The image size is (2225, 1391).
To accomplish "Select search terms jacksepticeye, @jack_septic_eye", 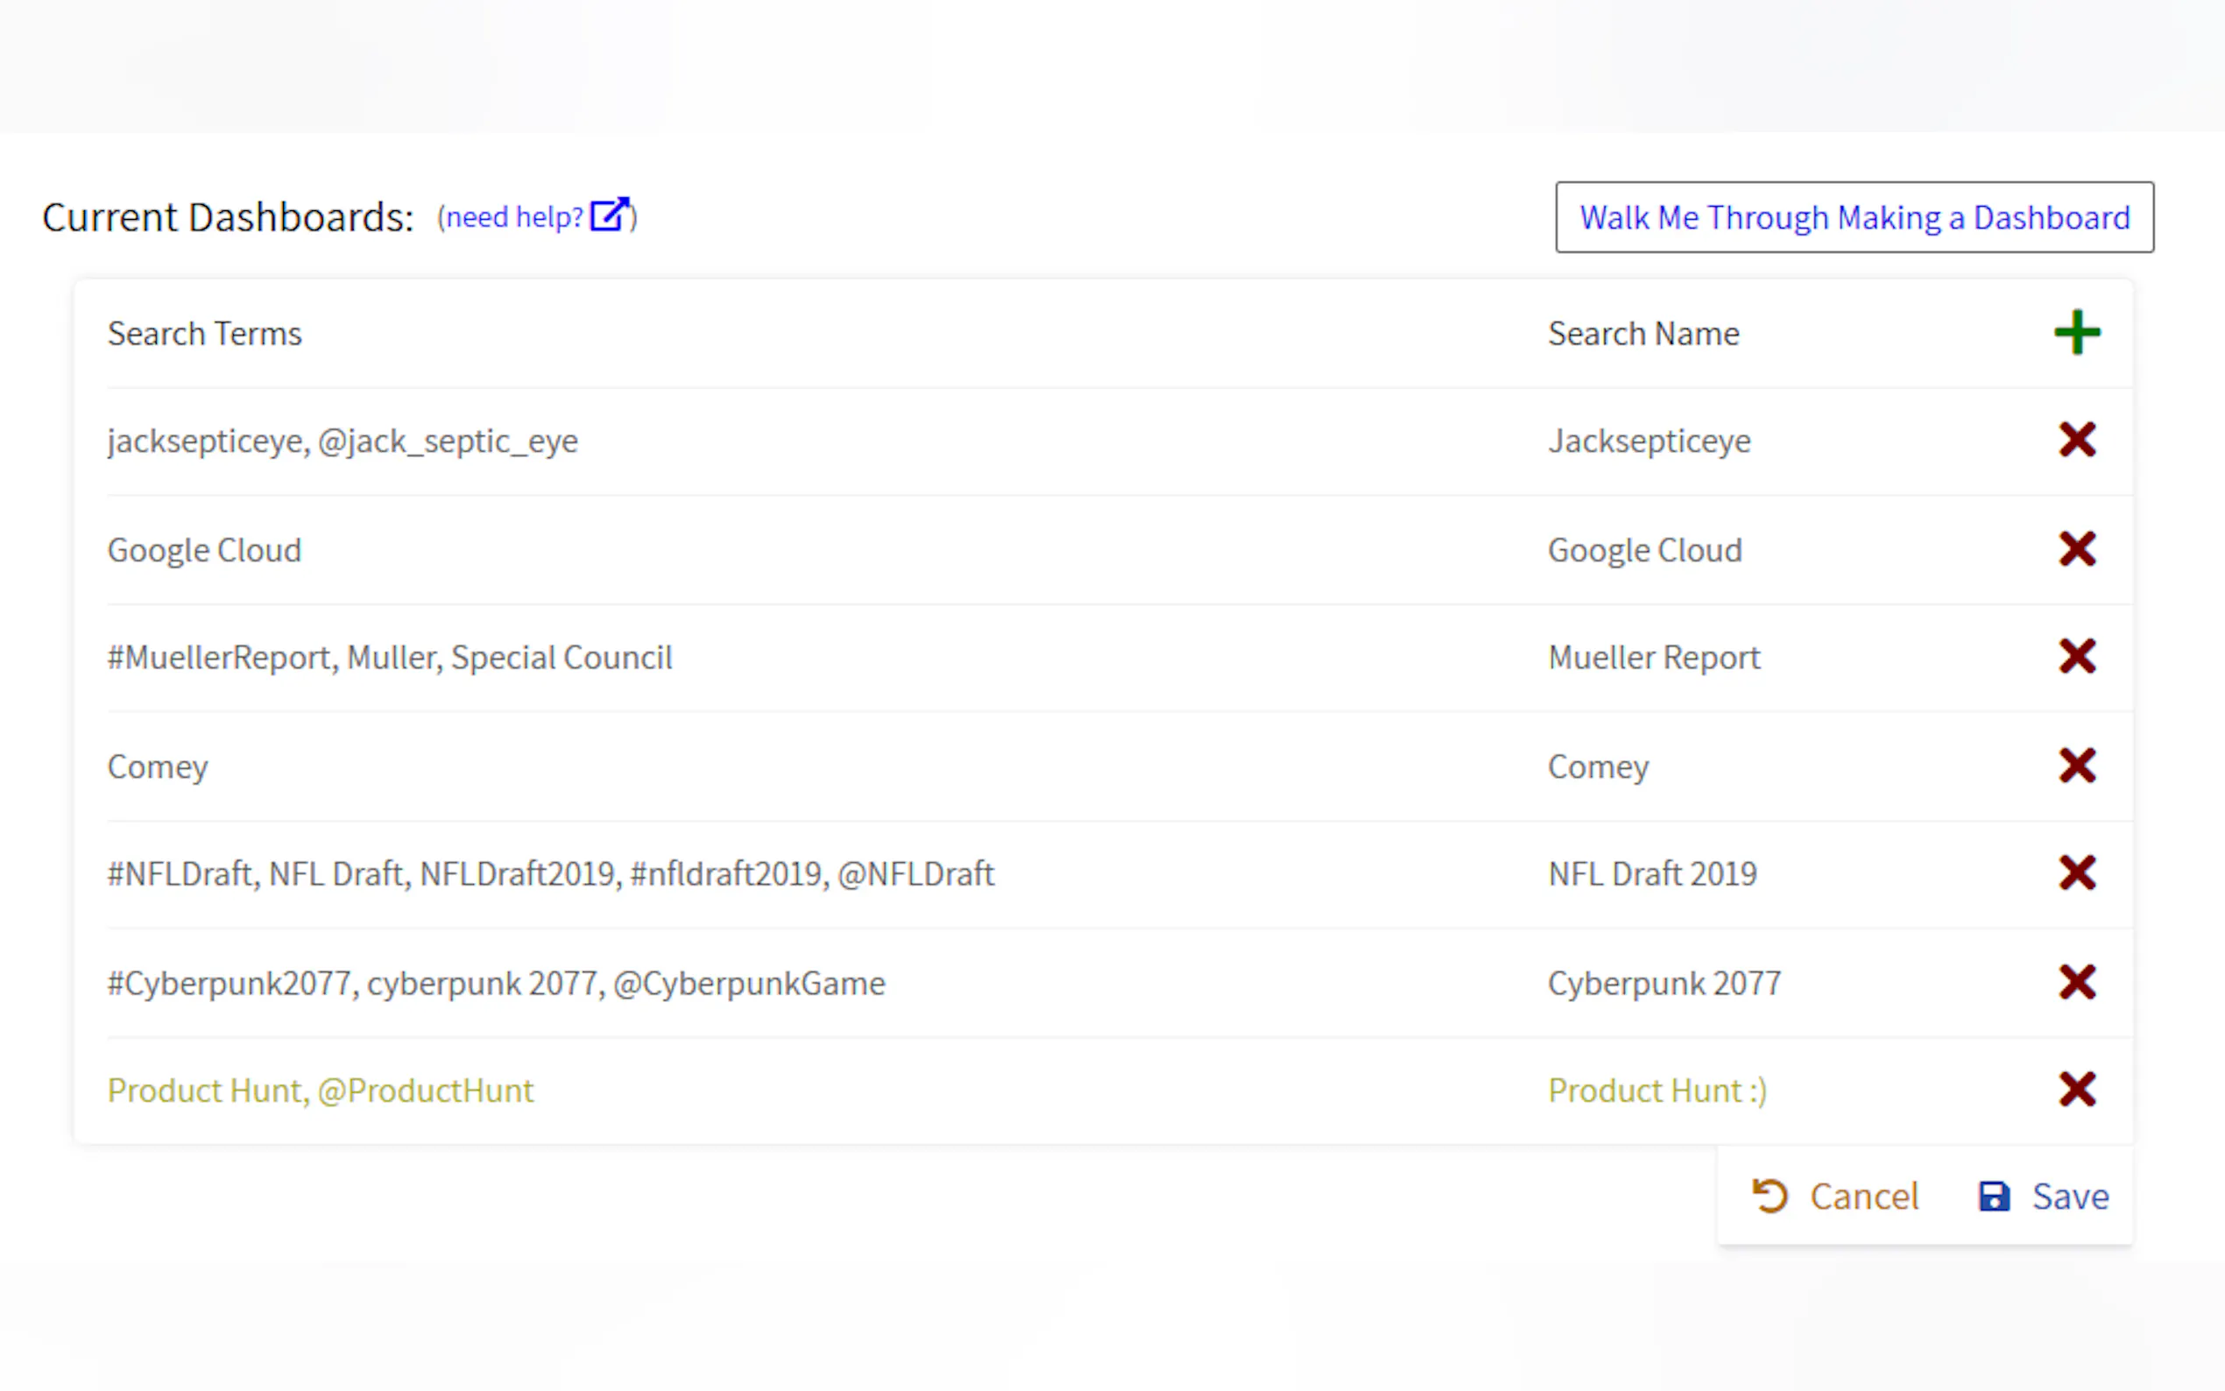I will pos(343,441).
